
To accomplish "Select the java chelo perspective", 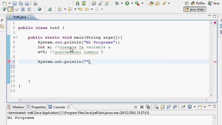I will 195,9.
